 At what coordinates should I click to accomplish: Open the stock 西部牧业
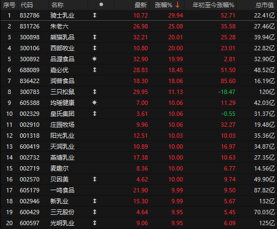[x=62, y=48]
